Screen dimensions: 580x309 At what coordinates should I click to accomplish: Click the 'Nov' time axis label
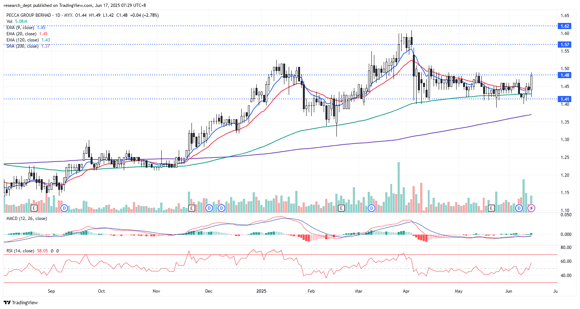(x=157, y=291)
